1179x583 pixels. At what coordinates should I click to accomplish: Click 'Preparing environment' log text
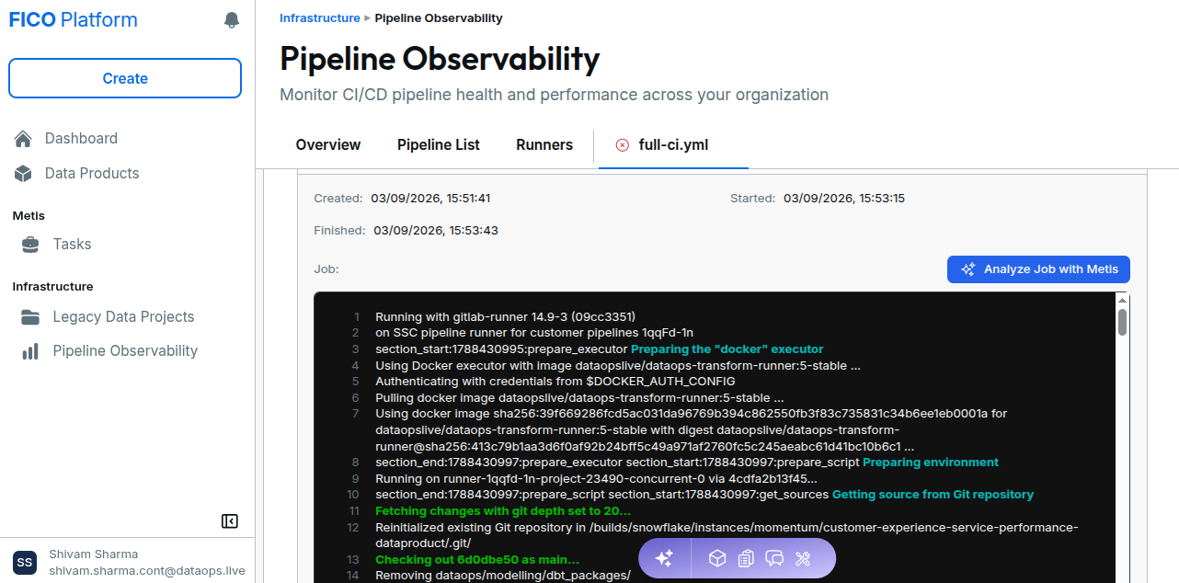click(x=931, y=463)
